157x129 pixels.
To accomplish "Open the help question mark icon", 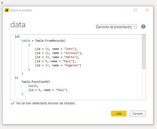I will [x=143, y=26].
